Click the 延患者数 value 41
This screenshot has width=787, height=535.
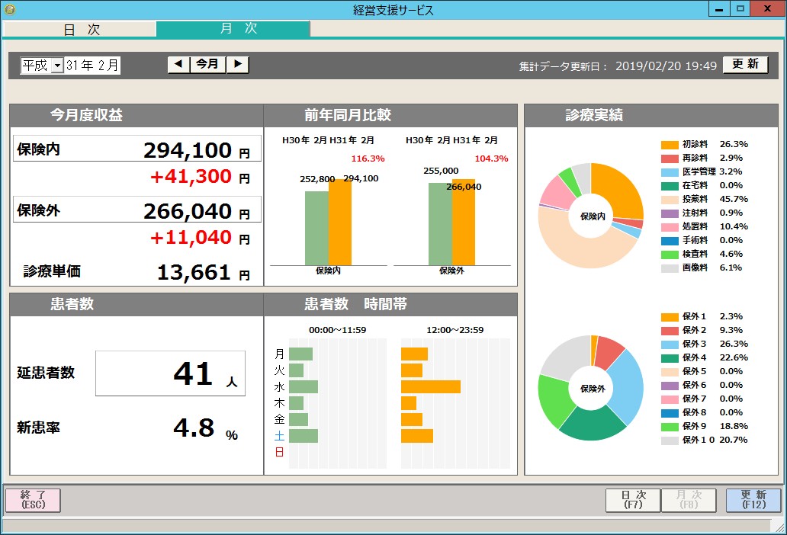click(193, 373)
